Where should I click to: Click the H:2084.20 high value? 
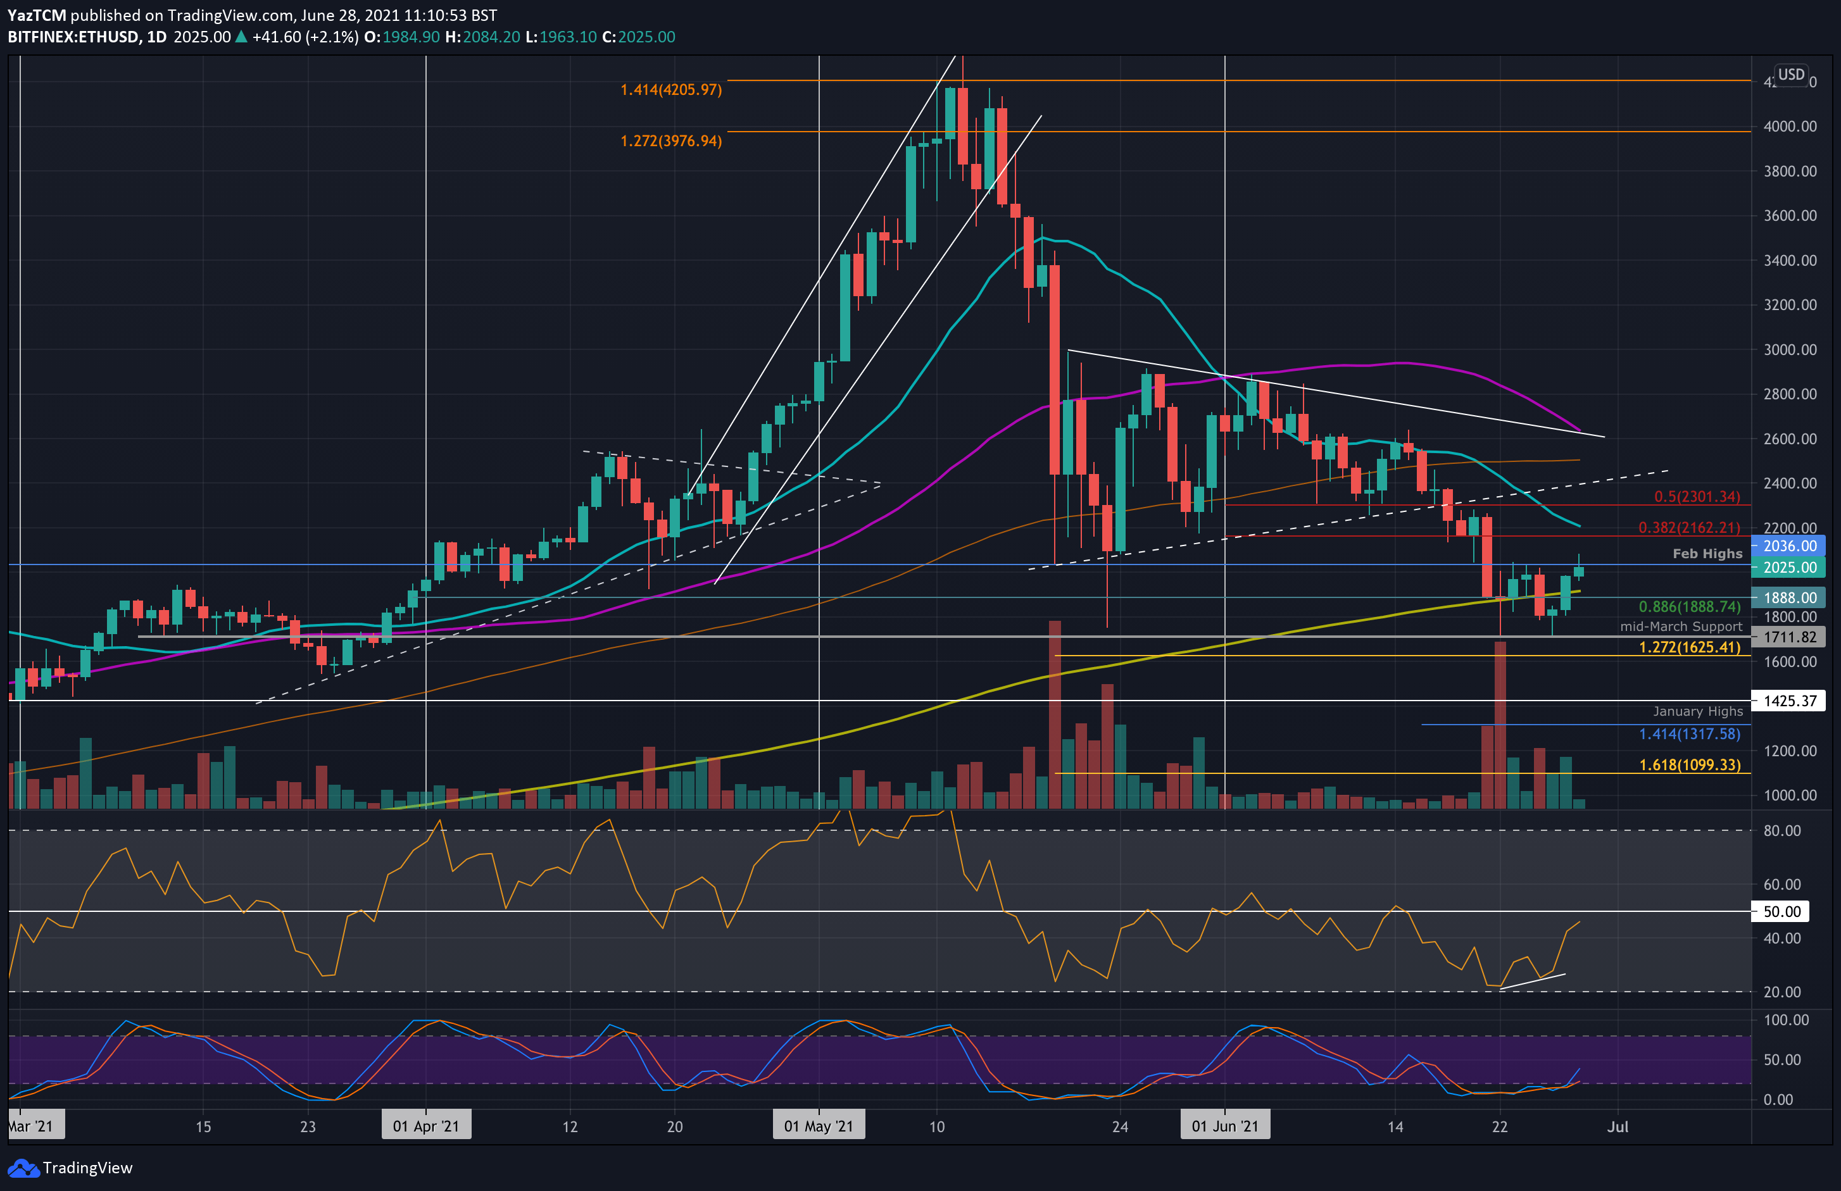coord(482,37)
